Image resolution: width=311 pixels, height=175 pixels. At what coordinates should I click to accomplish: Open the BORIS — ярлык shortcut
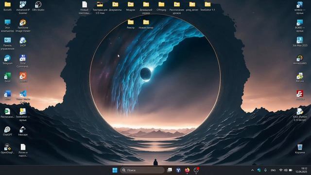click(x=300, y=26)
